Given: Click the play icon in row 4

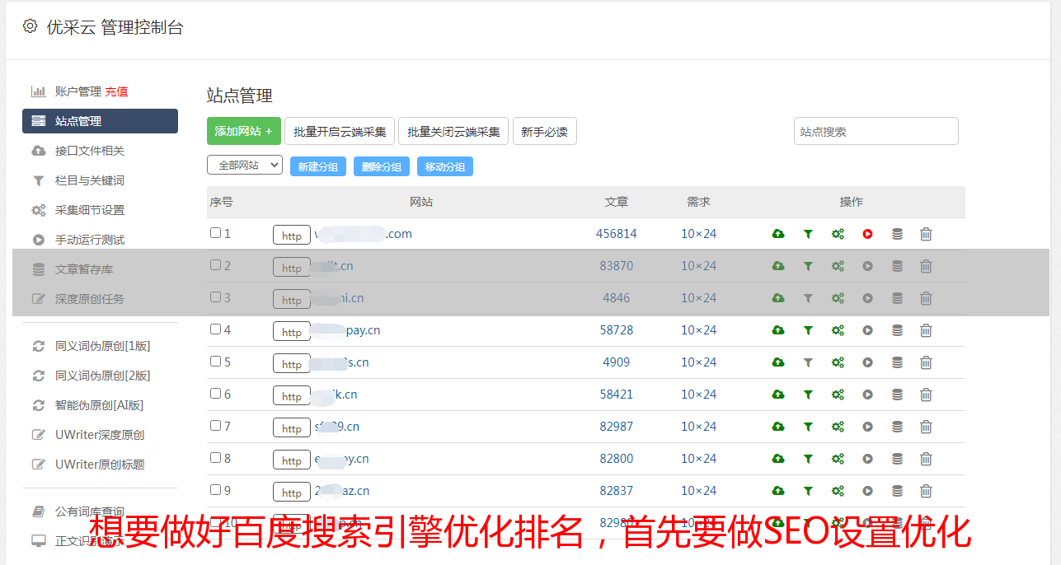Looking at the screenshot, I should [867, 330].
